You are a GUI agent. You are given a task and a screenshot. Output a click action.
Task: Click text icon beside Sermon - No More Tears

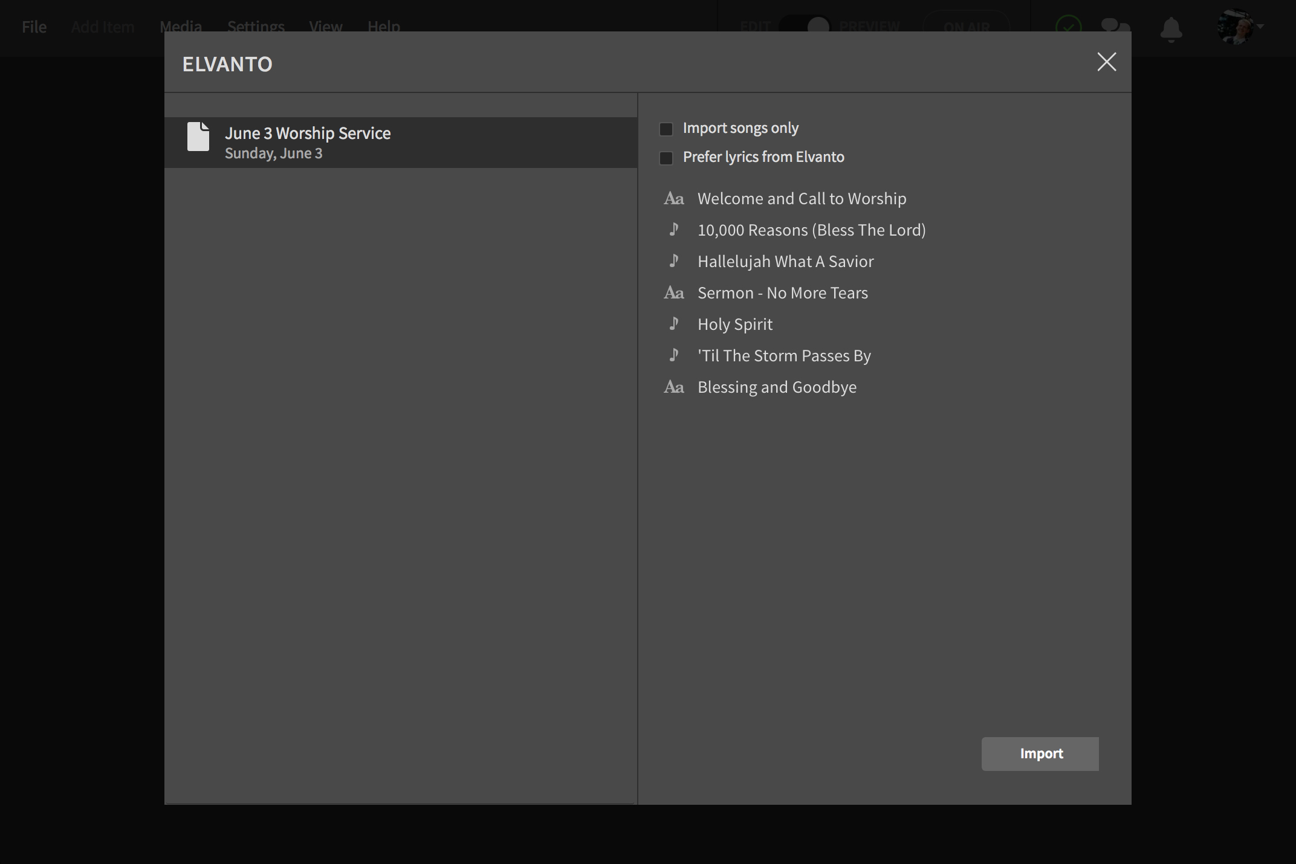point(674,293)
